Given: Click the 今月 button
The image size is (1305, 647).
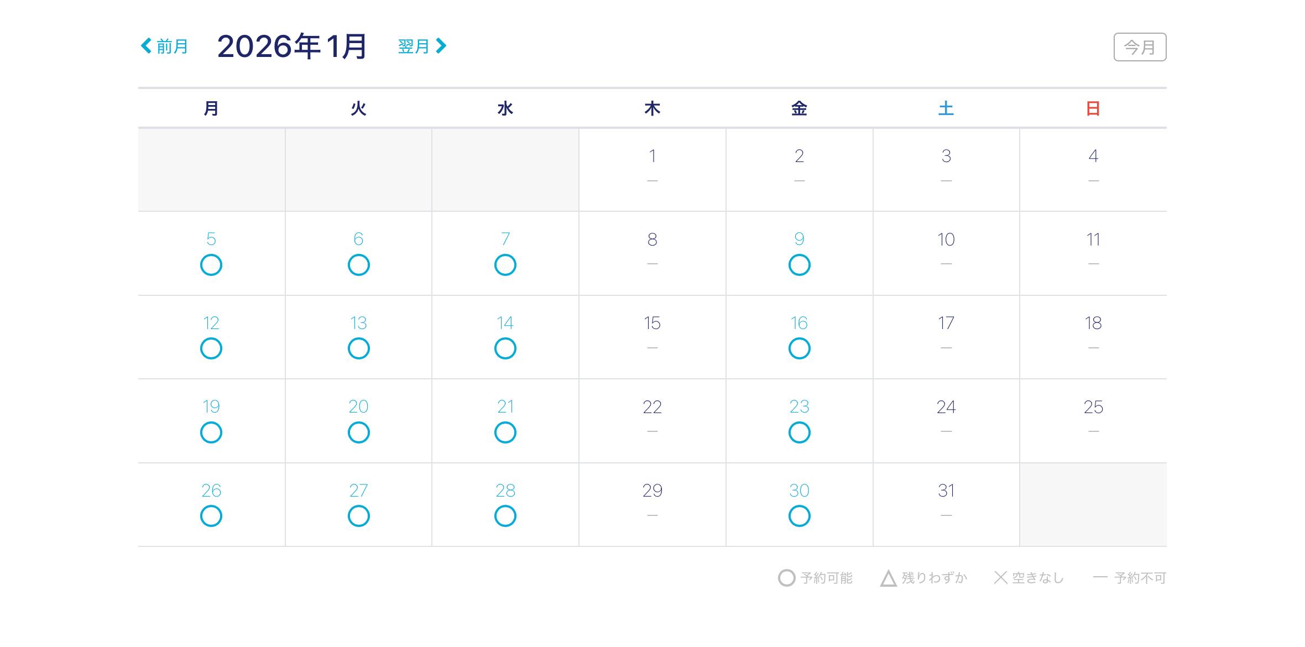Looking at the screenshot, I should click(1140, 47).
